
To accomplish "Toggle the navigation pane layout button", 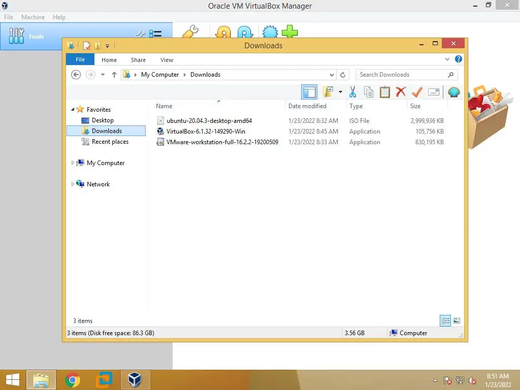I will tap(309, 92).
